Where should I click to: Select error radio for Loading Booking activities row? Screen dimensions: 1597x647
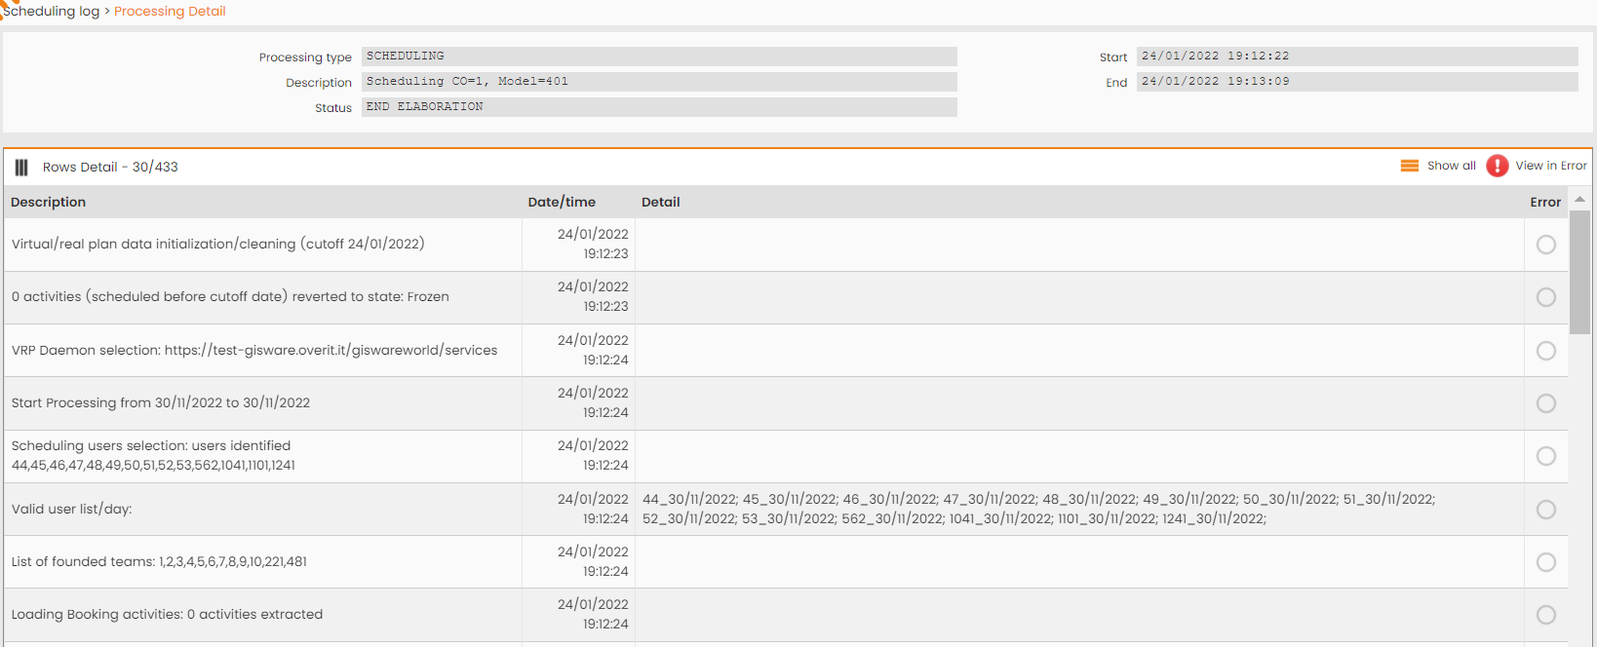(1546, 615)
